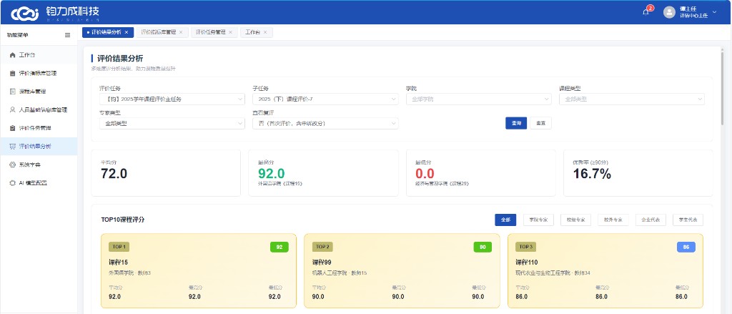Filter TOP10 by 校外专家
This screenshot has width=732, height=314.
[x=613, y=220]
